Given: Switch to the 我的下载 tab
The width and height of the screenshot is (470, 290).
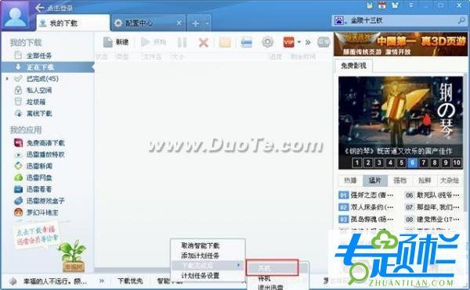Looking at the screenshot, I should click(x=73, y=23).
